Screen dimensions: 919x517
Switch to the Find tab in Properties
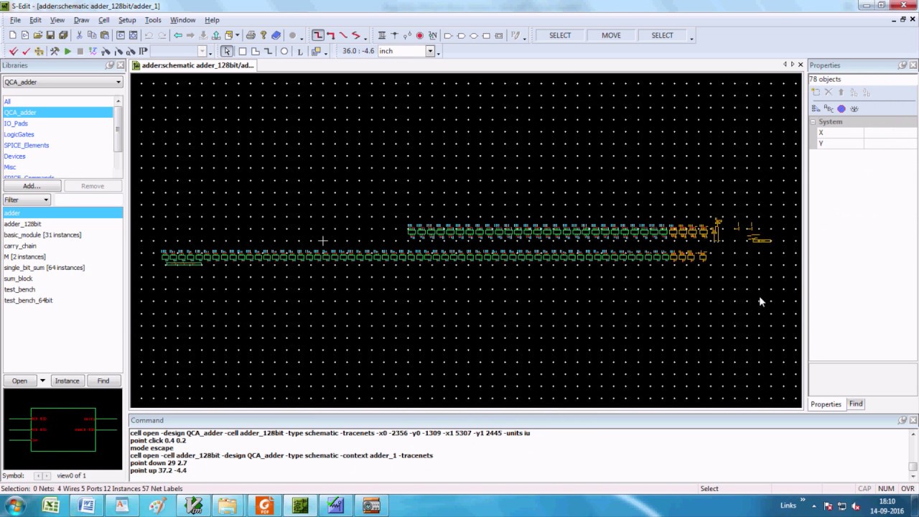[856, 404]
